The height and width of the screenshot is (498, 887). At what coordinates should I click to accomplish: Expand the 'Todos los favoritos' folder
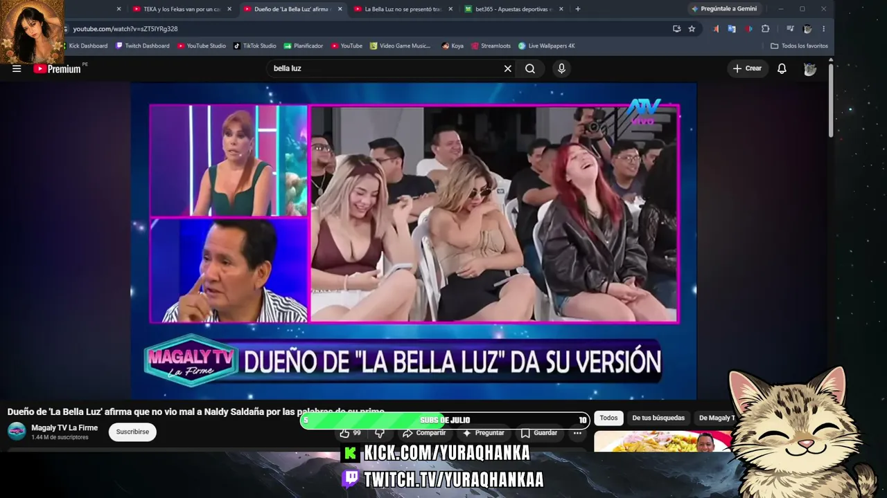pyautogui.click(x=799, y=46)
